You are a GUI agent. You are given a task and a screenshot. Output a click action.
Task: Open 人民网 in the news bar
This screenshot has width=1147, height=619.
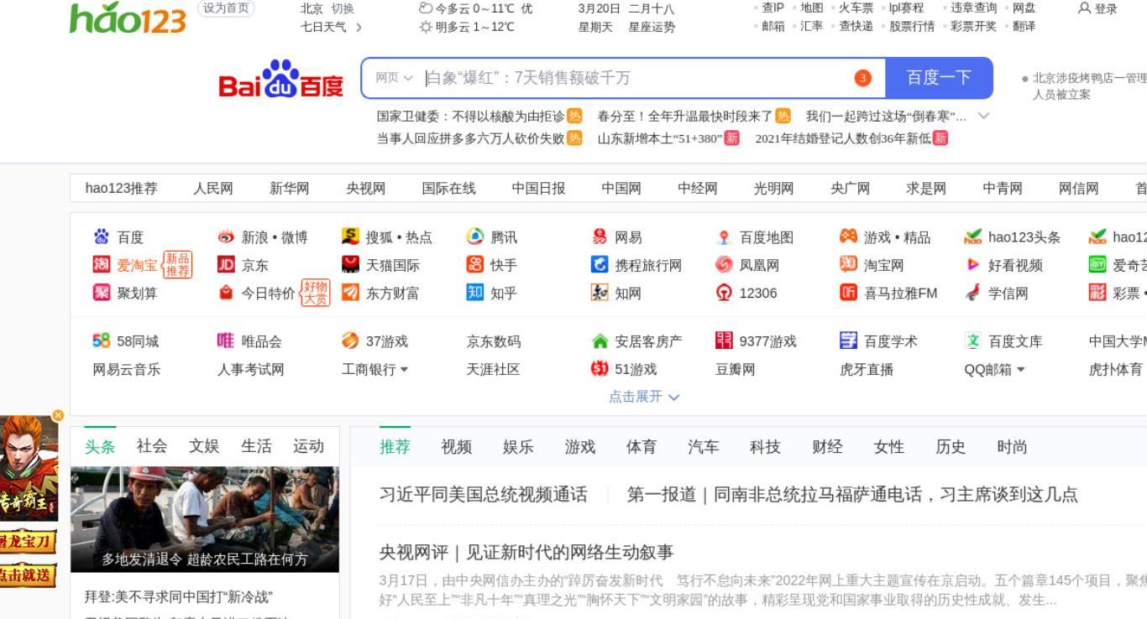[x=213, y=189]
